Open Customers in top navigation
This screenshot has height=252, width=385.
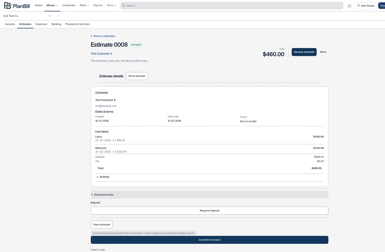[x=69, y=6]
